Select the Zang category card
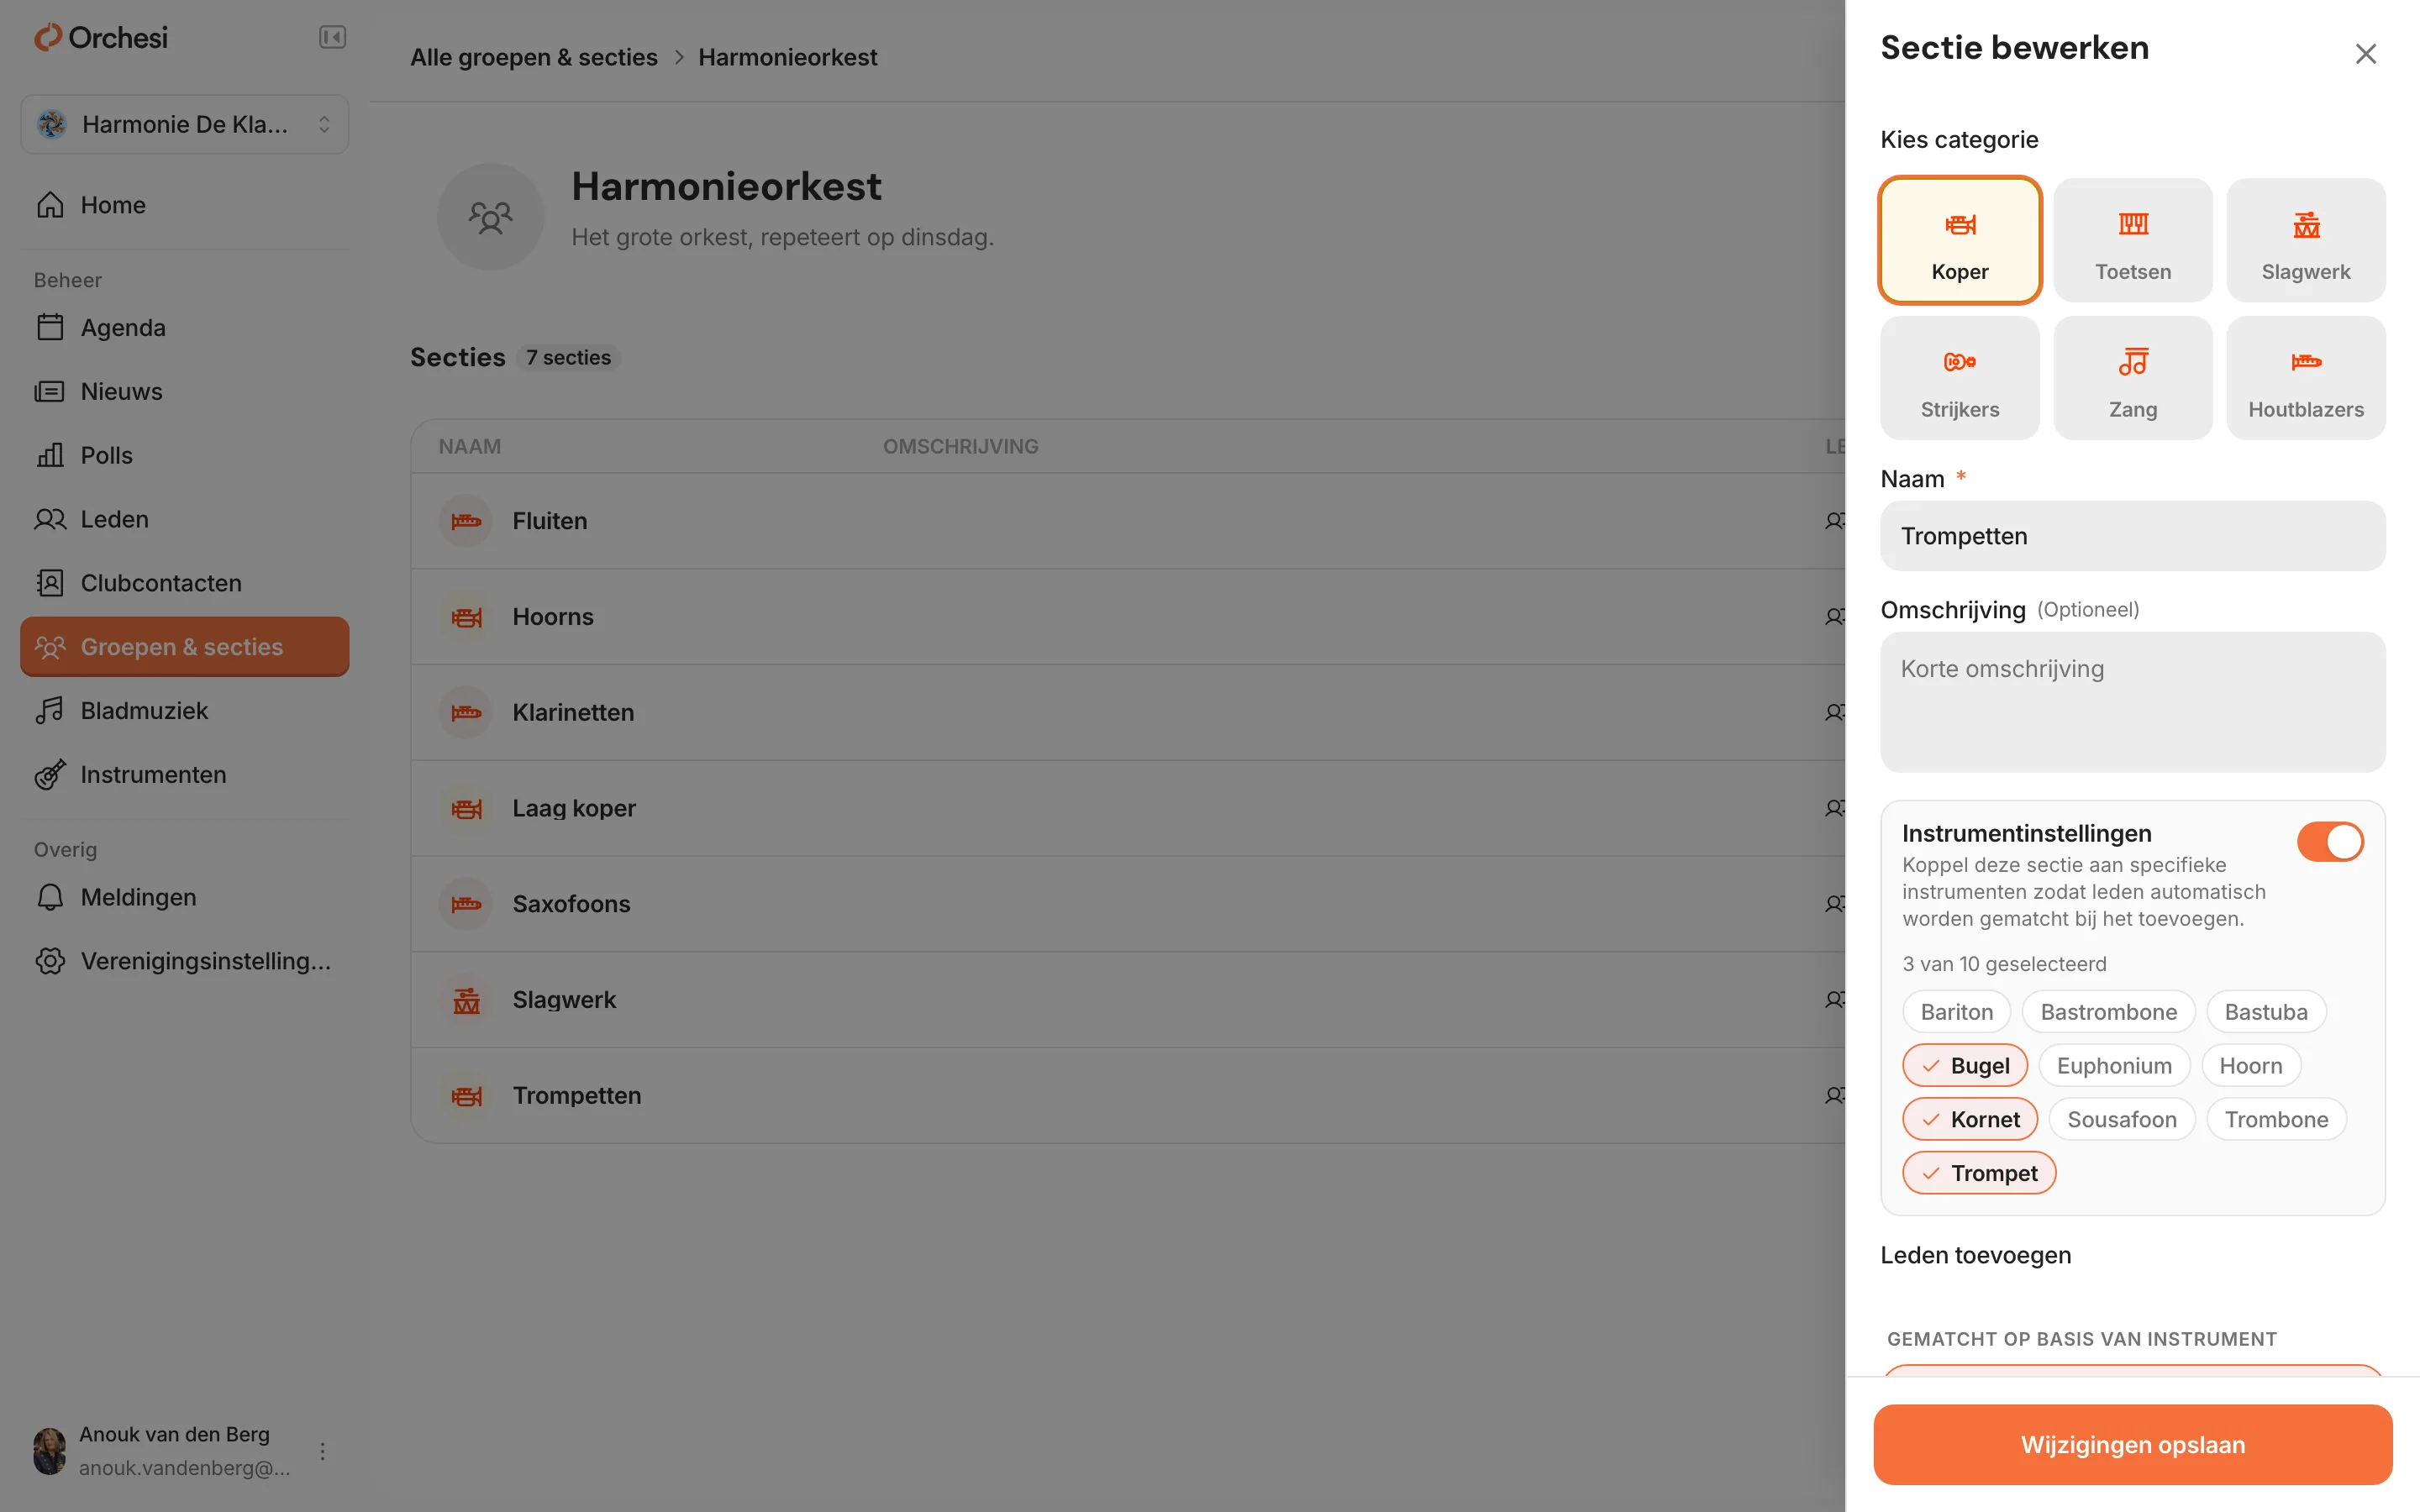Image resolution: width=2420 pixels, height=1512 pixels. (2132, 378)
